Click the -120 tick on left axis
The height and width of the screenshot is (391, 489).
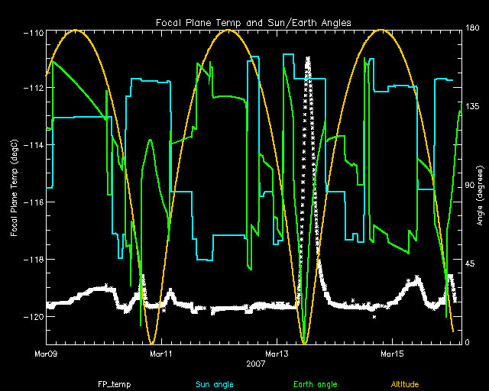tap(33, 316)
